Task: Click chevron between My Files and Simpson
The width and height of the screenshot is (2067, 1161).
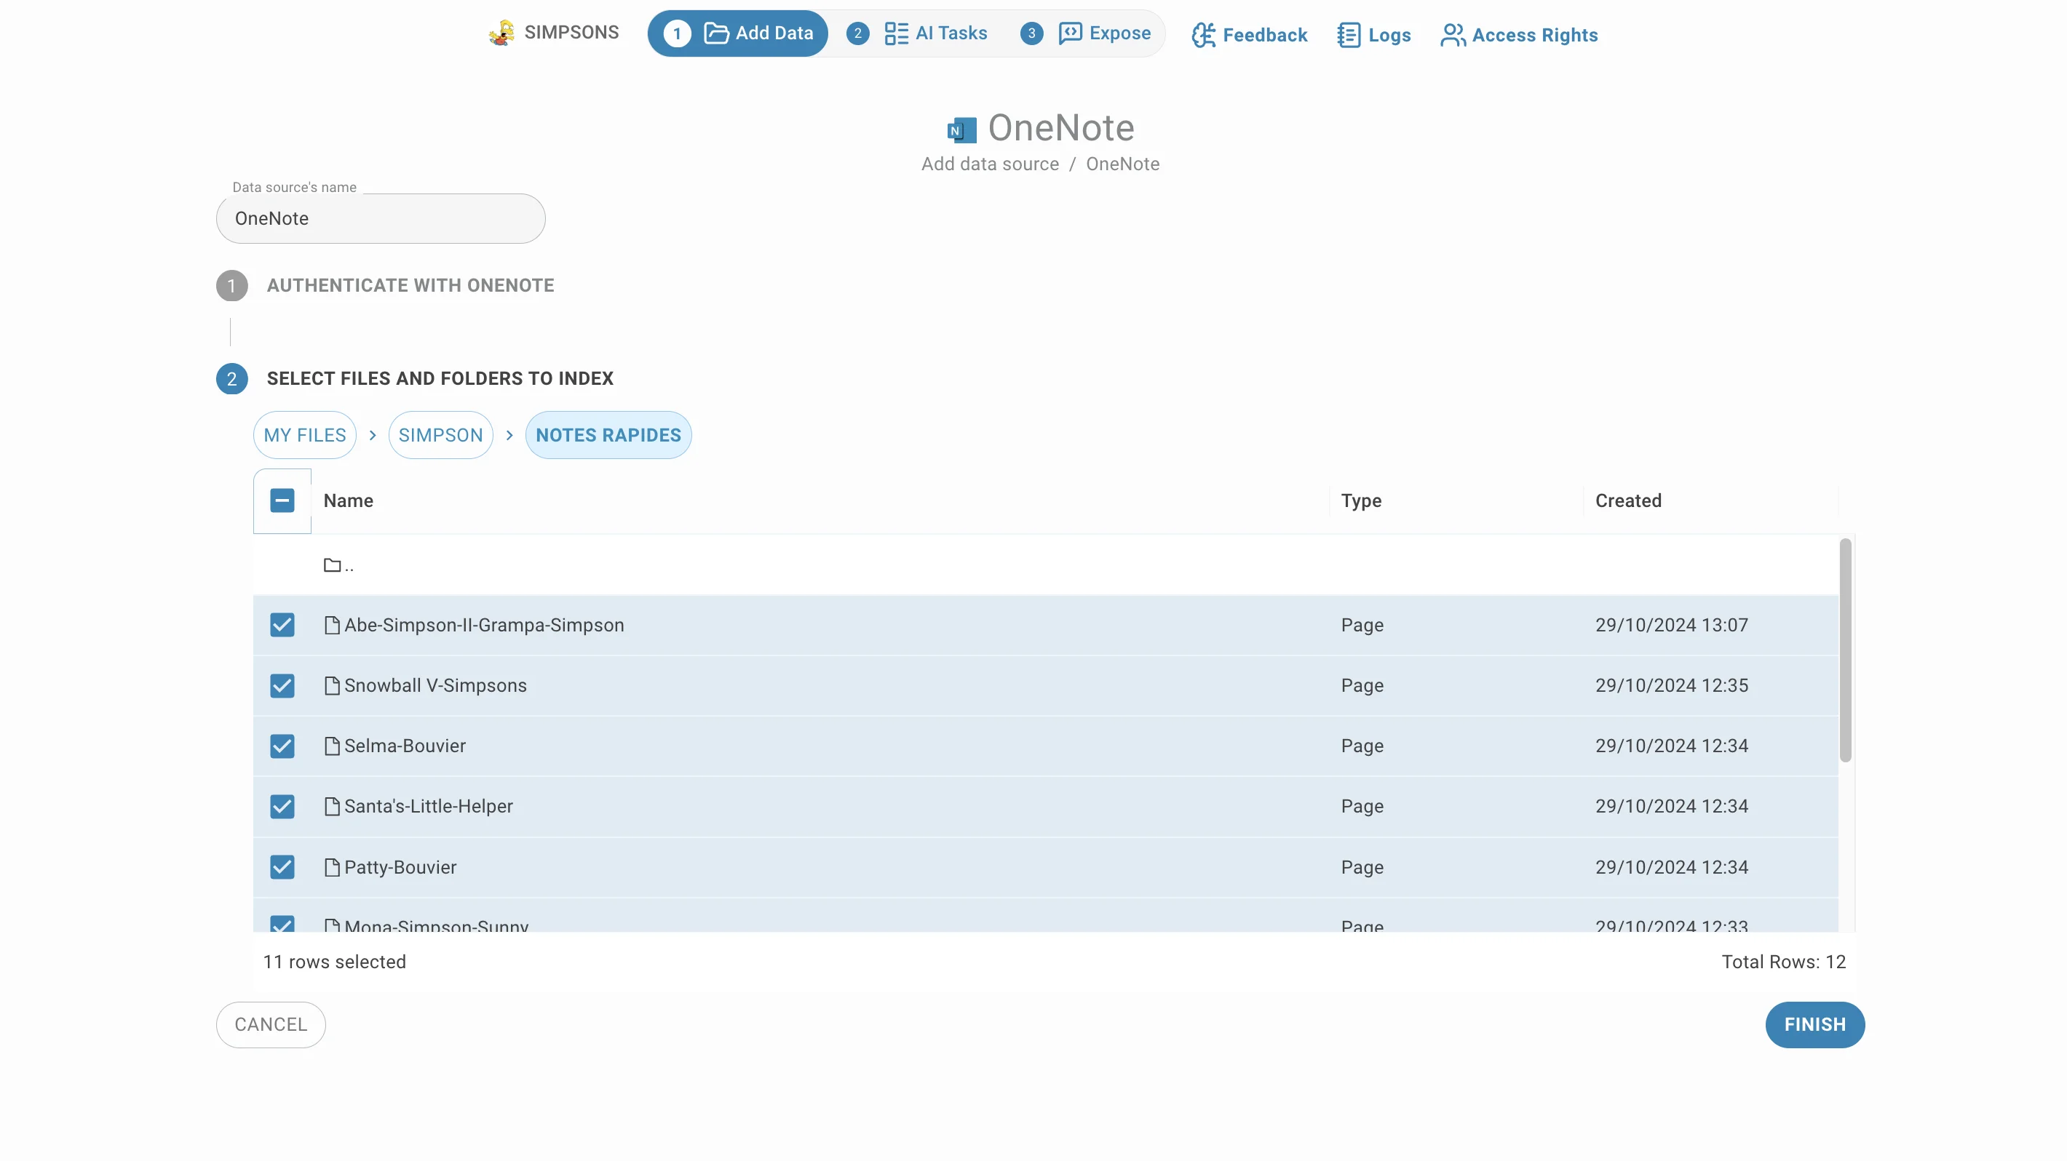Action: [x=373, y=435]
